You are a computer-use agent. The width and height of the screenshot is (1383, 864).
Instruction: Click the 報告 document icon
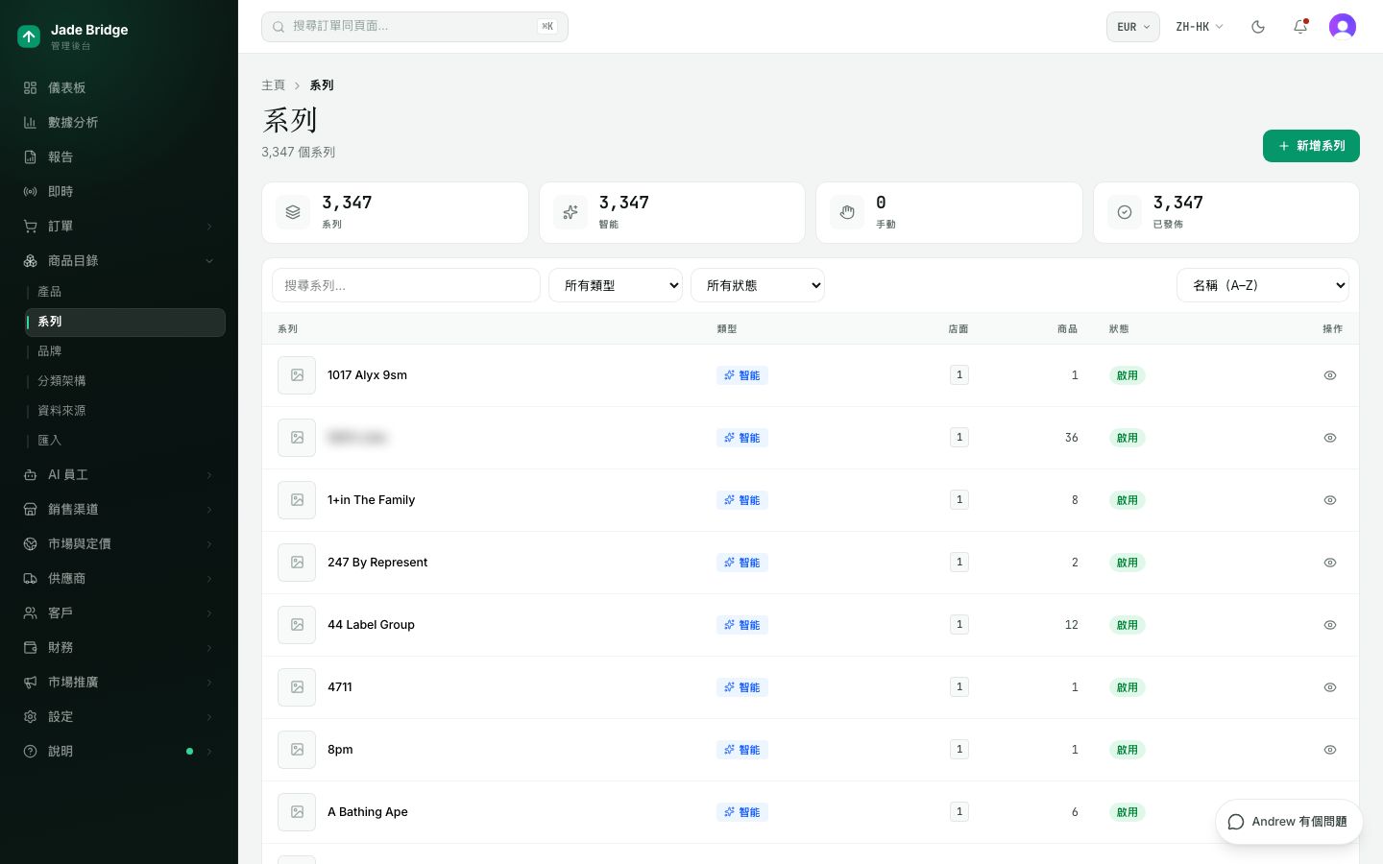(31, 156)
